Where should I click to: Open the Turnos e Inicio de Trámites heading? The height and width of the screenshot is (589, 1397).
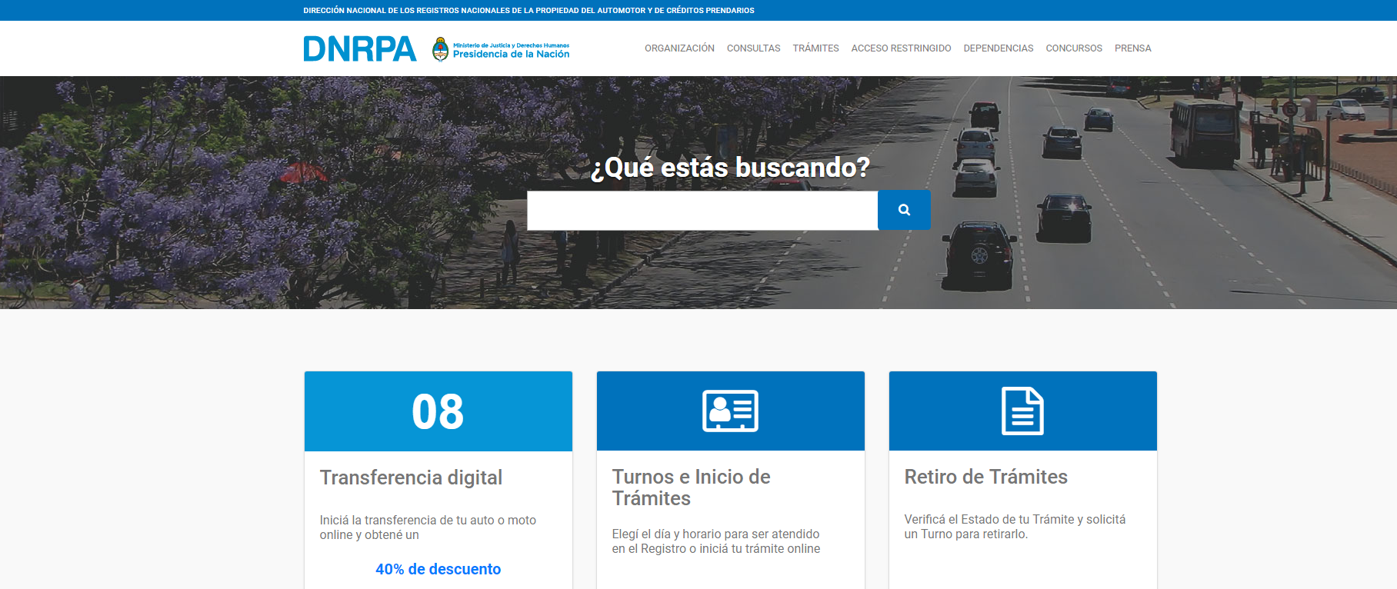691,488
